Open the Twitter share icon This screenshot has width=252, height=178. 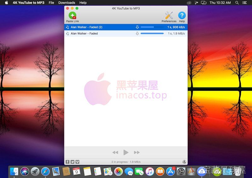72,162
